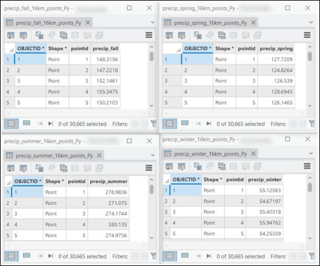This screenshot has width=320, height=266.
Task: Click winter table vertical scrollbar thumb
Action: click(310, 188)
